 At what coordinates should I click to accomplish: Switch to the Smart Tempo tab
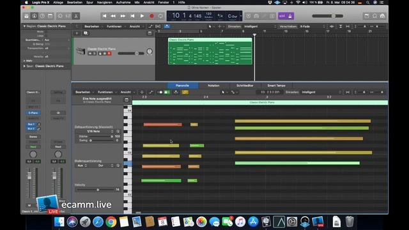(x=276, y=86)
